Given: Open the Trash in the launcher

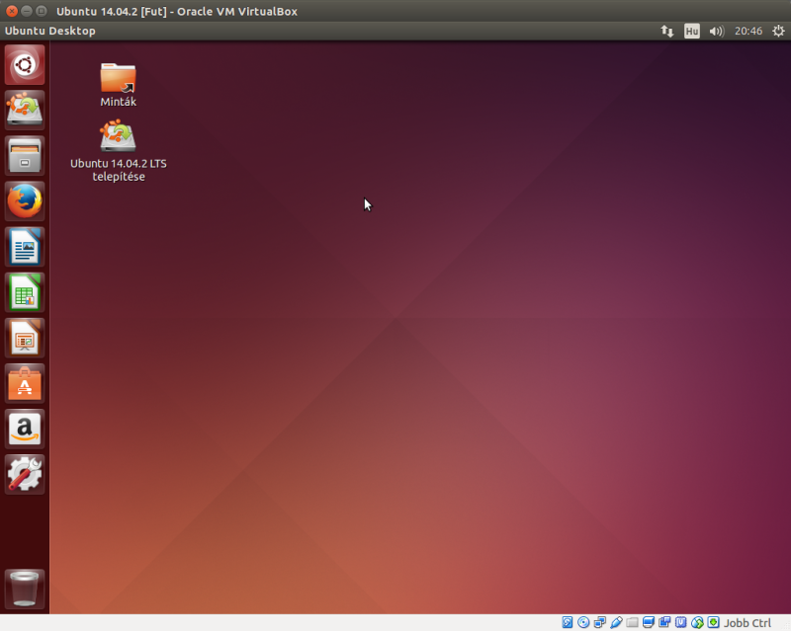Looking at the screenshot, I should coord(25,589).
